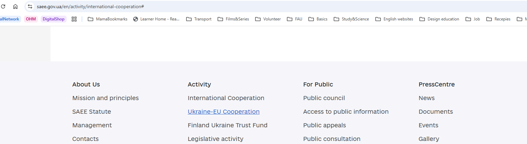Viewport: 527px width, 144px height.
Task: Go to Finland Ukraine Trust Fund
Action: click(227, 125)
